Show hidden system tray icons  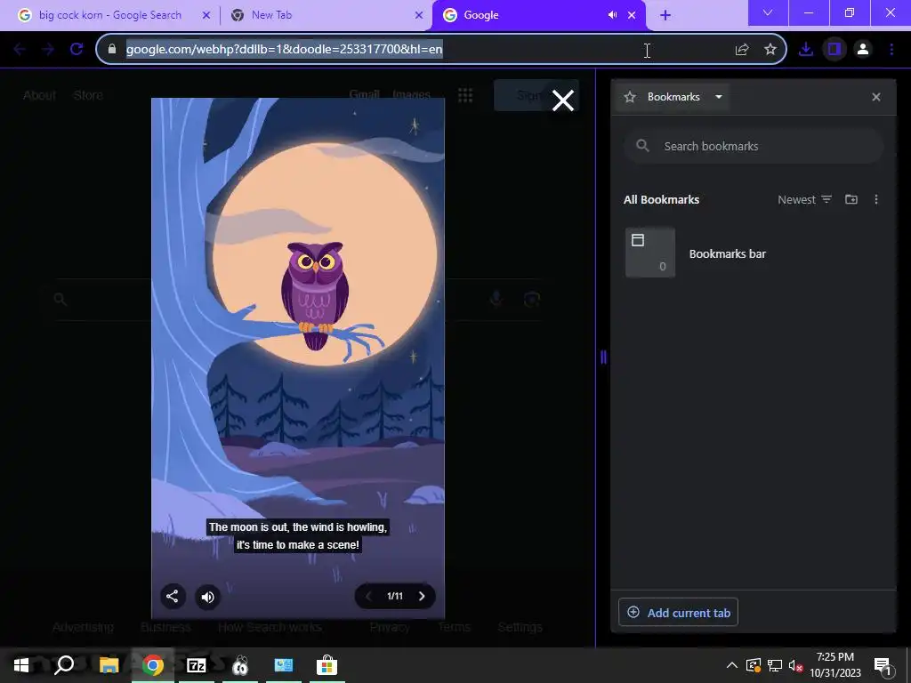(732, 665)
